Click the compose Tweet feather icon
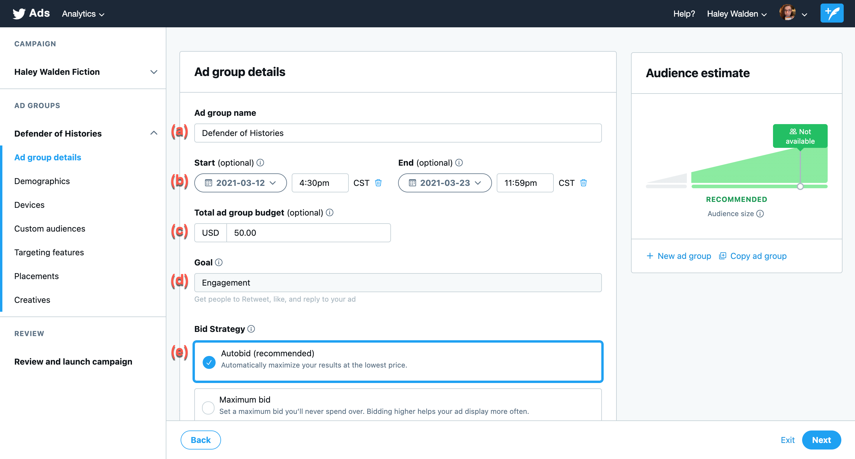855x459 pixels. [832, 13]
